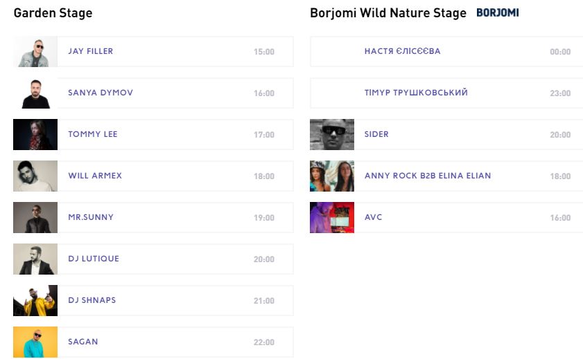The height and width of the screenshot is (359, 583).
Task: Click Will Armex's artist thumbnail
Action: pyautogui.click(x=35, y=176)
